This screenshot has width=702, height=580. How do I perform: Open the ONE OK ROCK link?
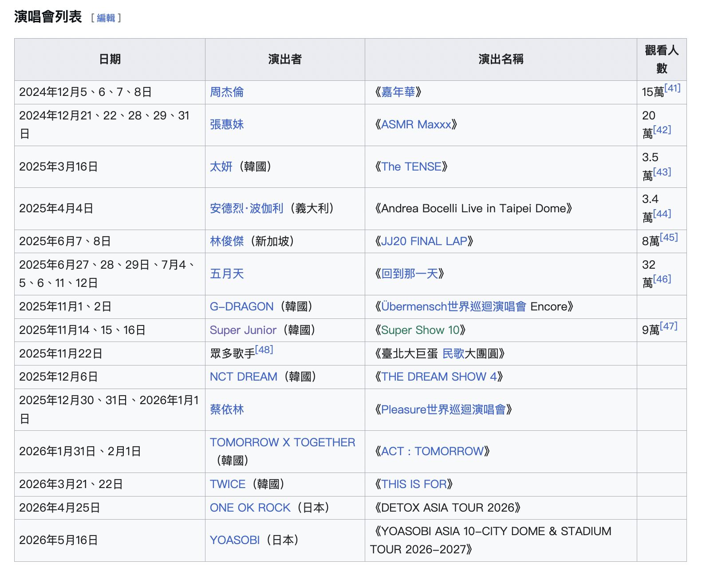click(x=250, y=508)
